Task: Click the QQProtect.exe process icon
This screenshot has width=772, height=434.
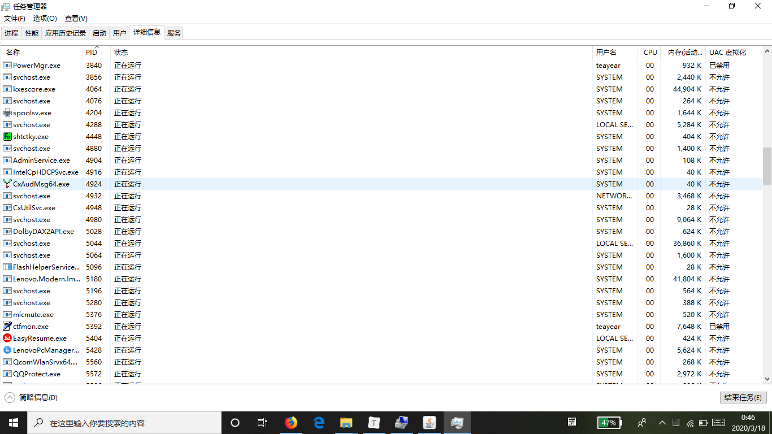Action: [7, 374]
